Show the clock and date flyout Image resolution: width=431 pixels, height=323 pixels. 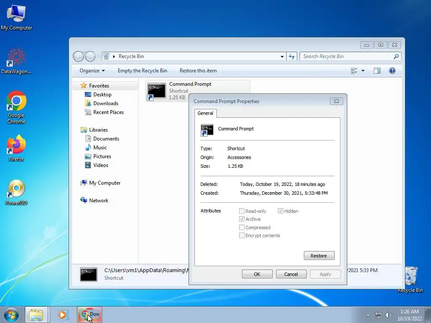pos(410,315)
